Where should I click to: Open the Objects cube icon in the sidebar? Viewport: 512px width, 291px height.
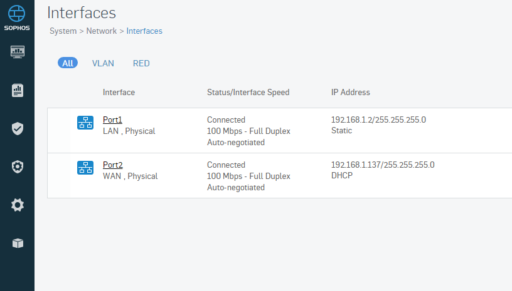pos(18,243)
